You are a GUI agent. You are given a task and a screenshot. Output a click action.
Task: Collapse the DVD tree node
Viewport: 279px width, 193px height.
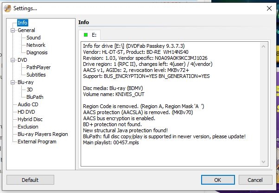13,60
